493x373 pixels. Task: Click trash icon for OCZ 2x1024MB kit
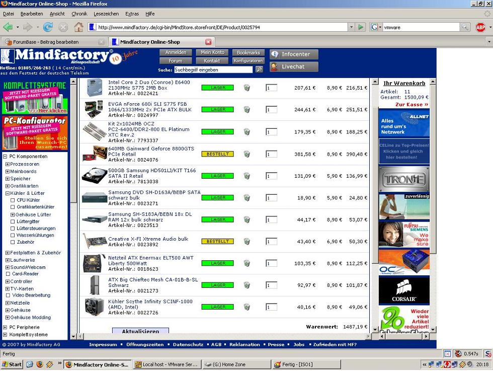tap(247, 132)
